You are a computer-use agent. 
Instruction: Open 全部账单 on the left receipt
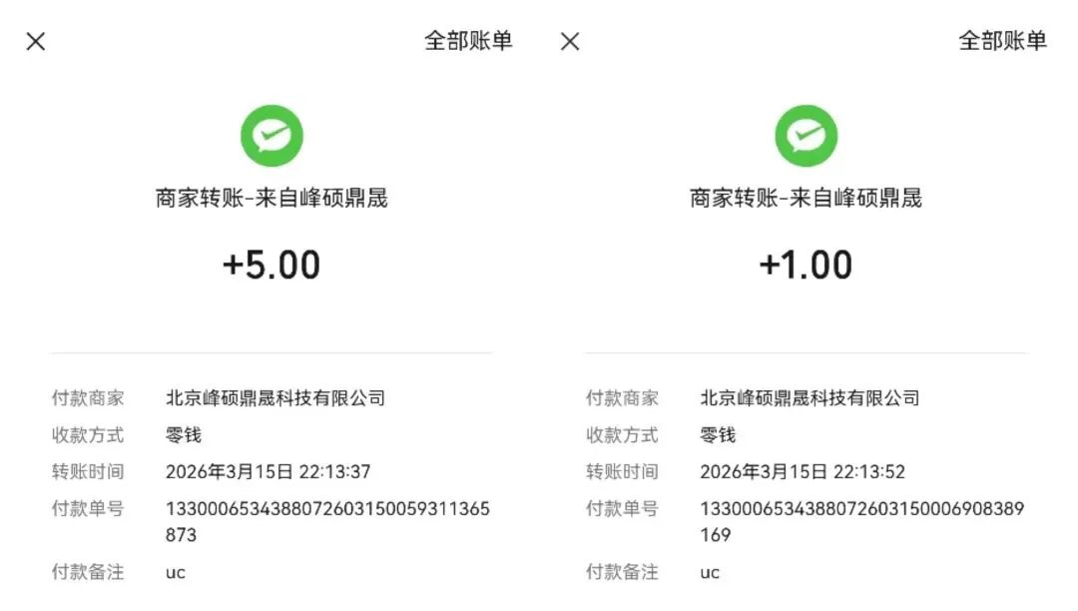click(468, 41)
